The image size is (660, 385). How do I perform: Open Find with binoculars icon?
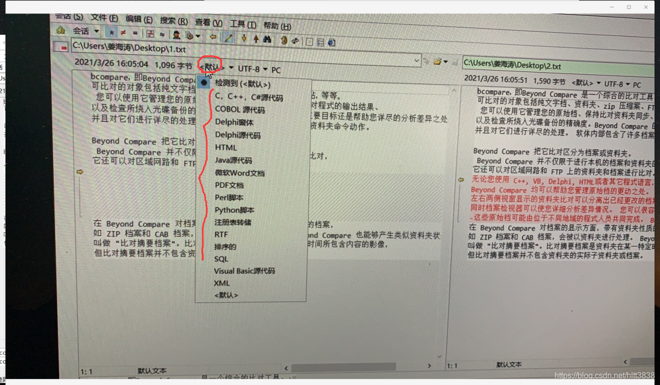[266, 39]
